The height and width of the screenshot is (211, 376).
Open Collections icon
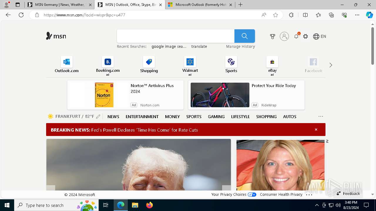tap(331, 15)
